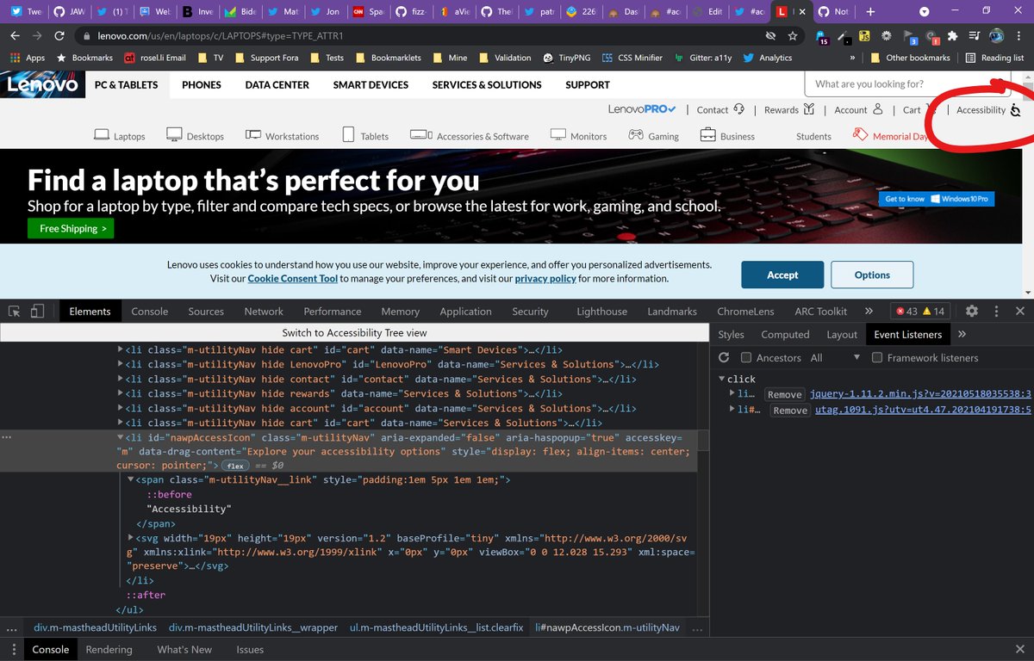Viewport: 1034px width, 661px height.
Task: Open the Cookie Consent Tool link
Action: (293, 279)
